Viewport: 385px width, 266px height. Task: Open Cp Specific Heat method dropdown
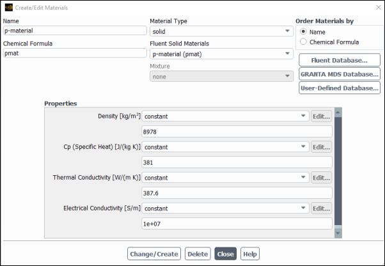225,146
